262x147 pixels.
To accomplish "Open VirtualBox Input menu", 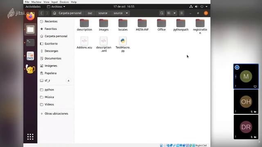I will (54, 2).
